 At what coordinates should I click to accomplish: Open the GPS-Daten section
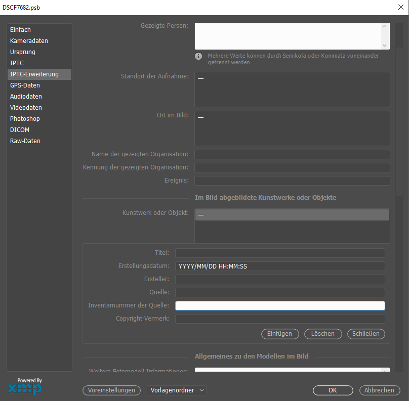[x=26, y=85]
